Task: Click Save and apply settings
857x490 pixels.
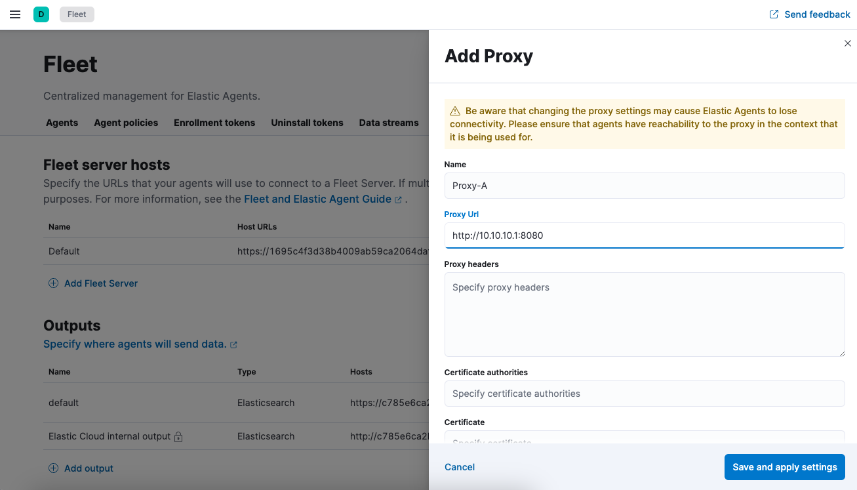Action: [x=784, y=467]
